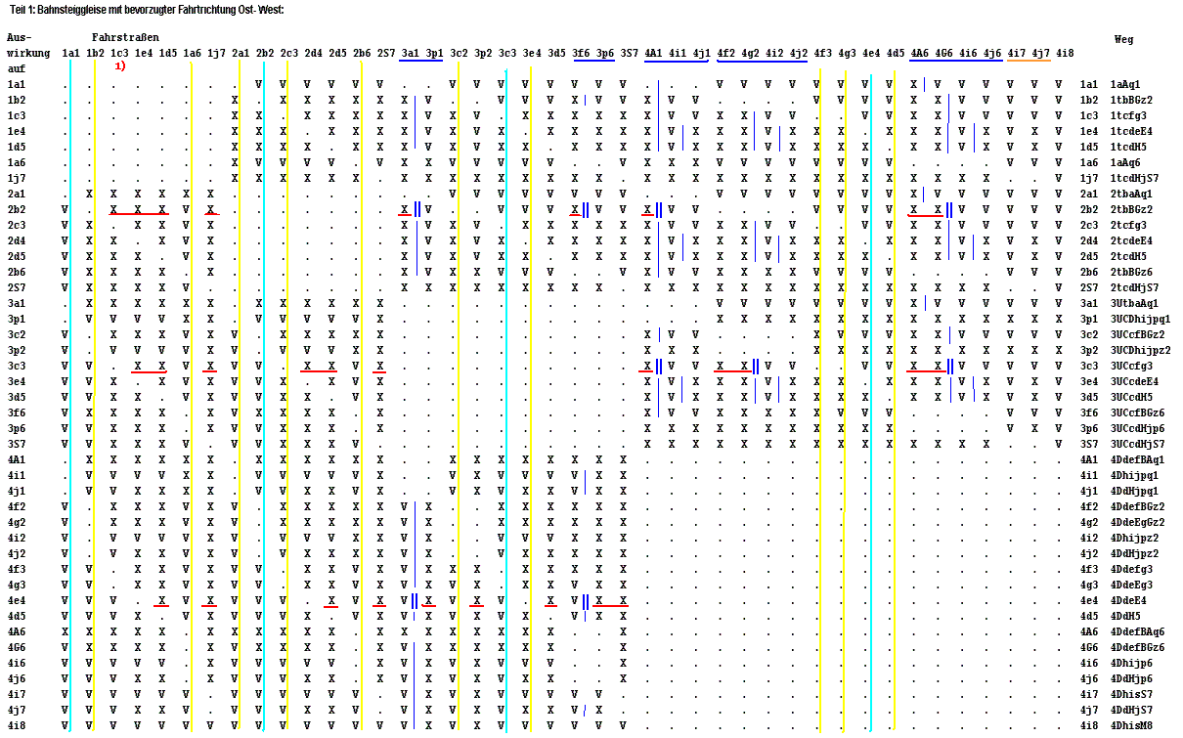Click the 'Weg' column heading
Viewport: 1183px width, 738px height.
1124,39
